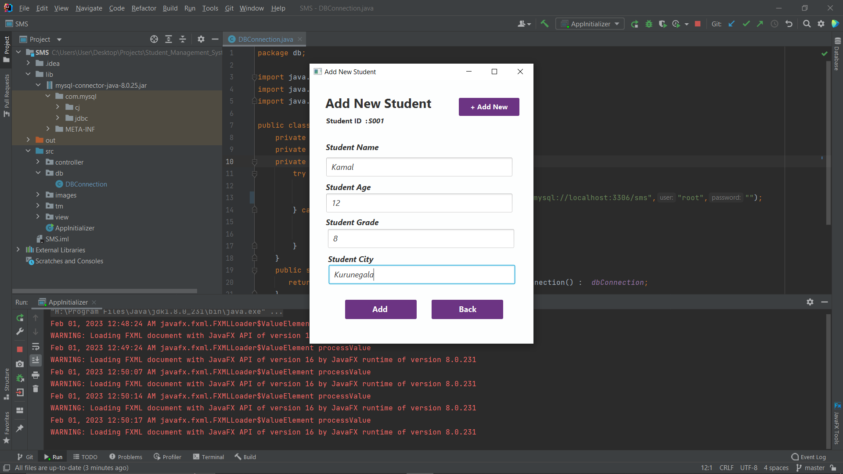Click into the Student Name field

tap(419, 167)
